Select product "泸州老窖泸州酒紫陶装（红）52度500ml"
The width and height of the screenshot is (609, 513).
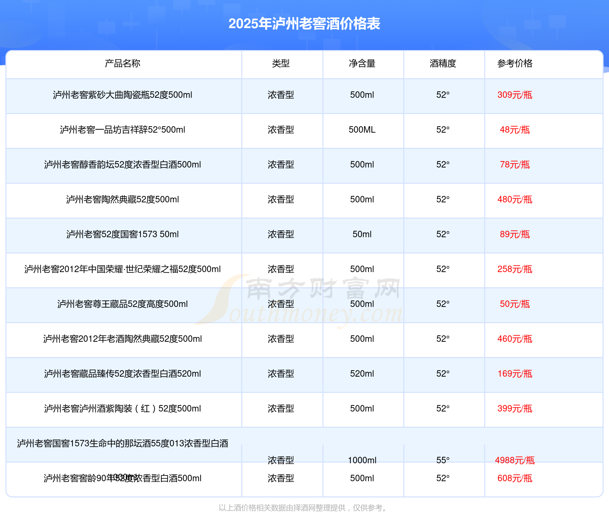(x=122, y=408)
